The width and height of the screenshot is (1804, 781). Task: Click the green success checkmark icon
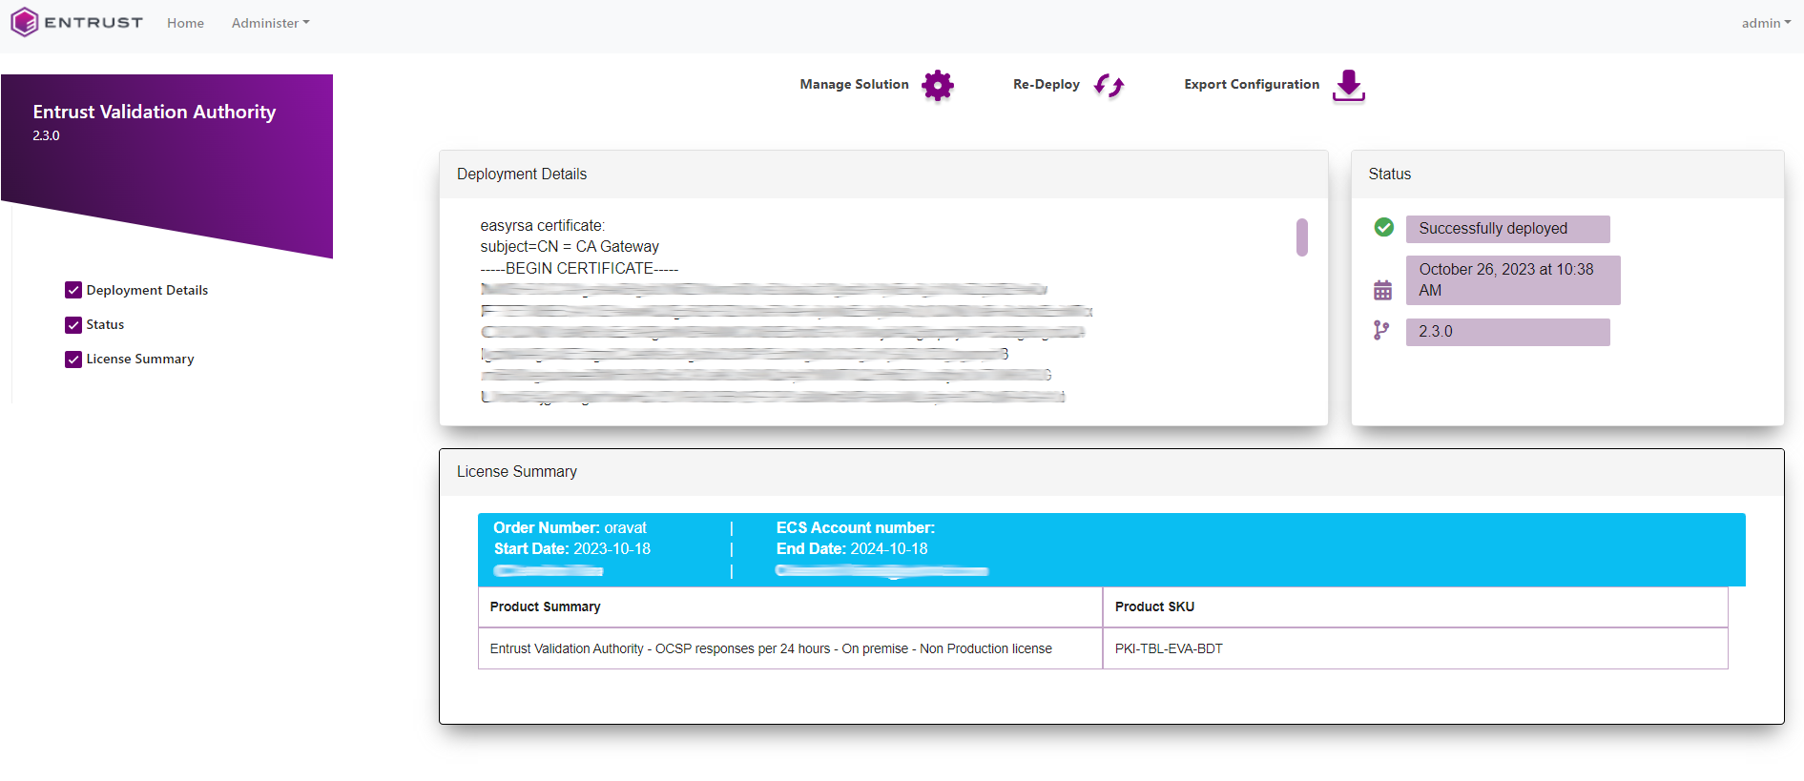tap(1384, 227)
